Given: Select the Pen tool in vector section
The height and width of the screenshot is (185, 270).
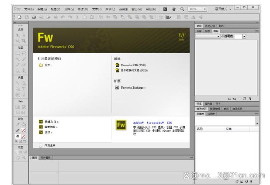Looking at the screenshot, I should 24,83.
